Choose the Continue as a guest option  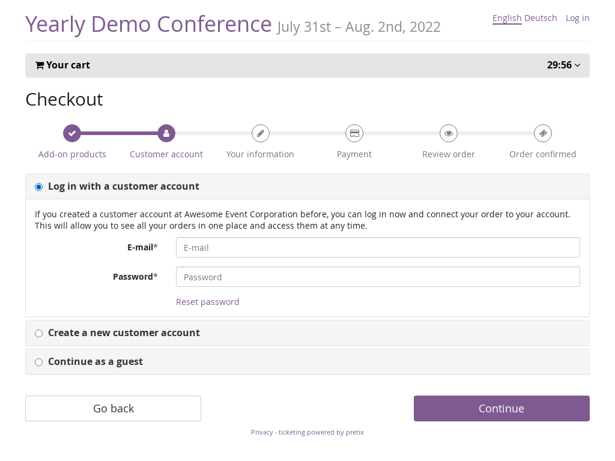(x=39, y=362)
